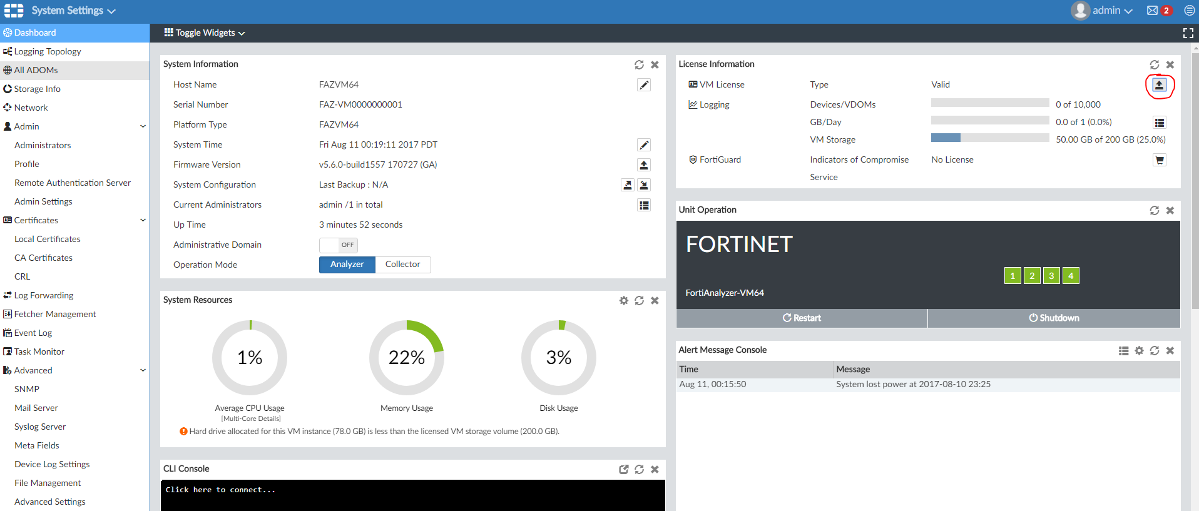Open the help menu icon at top right
The width and height of the screenshot is (1199, 511).
click(x=1190, y=11)
